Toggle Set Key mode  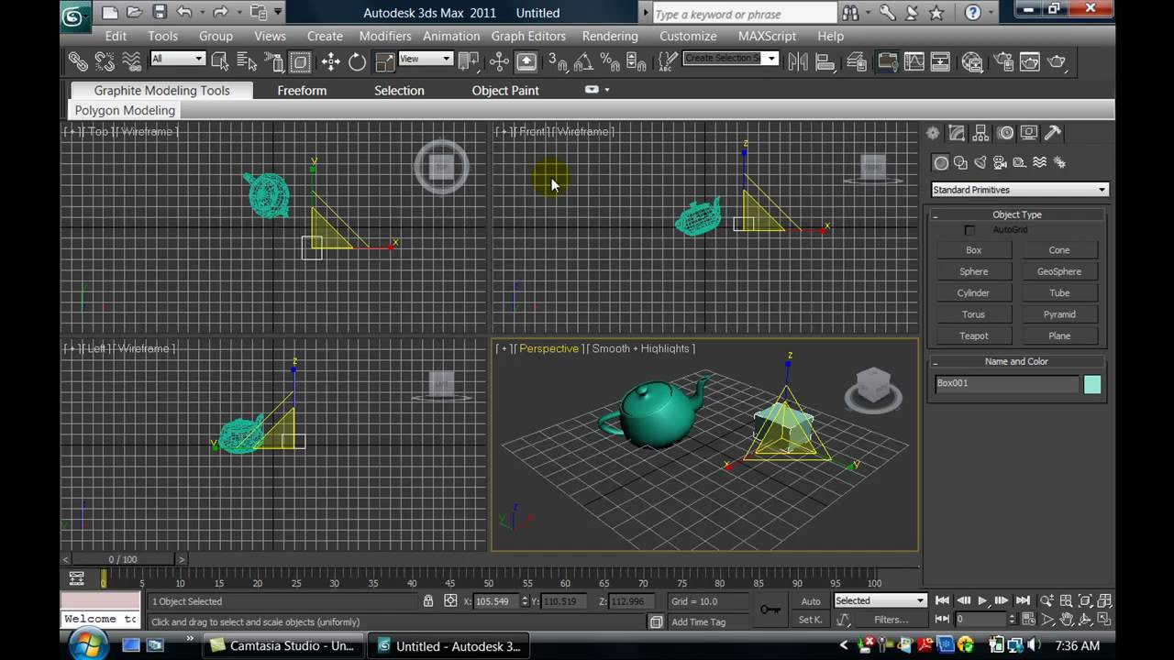tap(811, 620)
